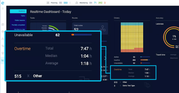The image size is (179, 93).
Task: Click the Realtime Dashboard - Today title
Action: [51, 12]
